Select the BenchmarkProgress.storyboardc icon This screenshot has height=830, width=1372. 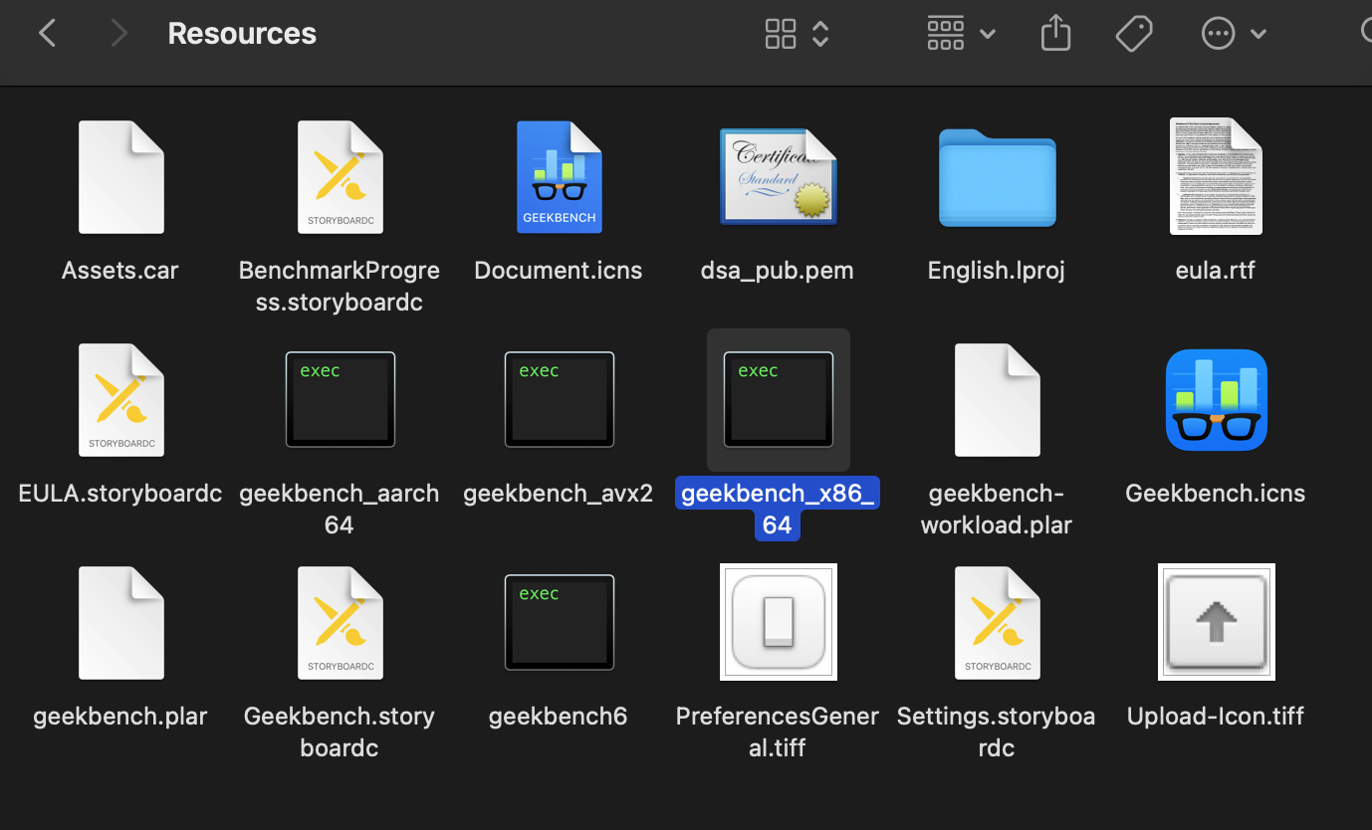point(340,177)
